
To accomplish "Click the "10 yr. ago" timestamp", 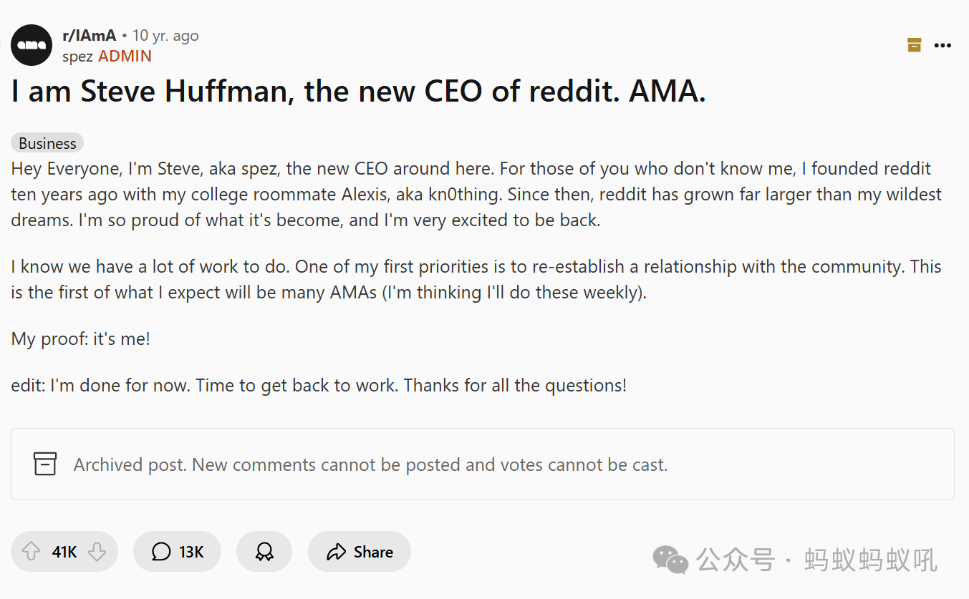I will tap(165, 36).
